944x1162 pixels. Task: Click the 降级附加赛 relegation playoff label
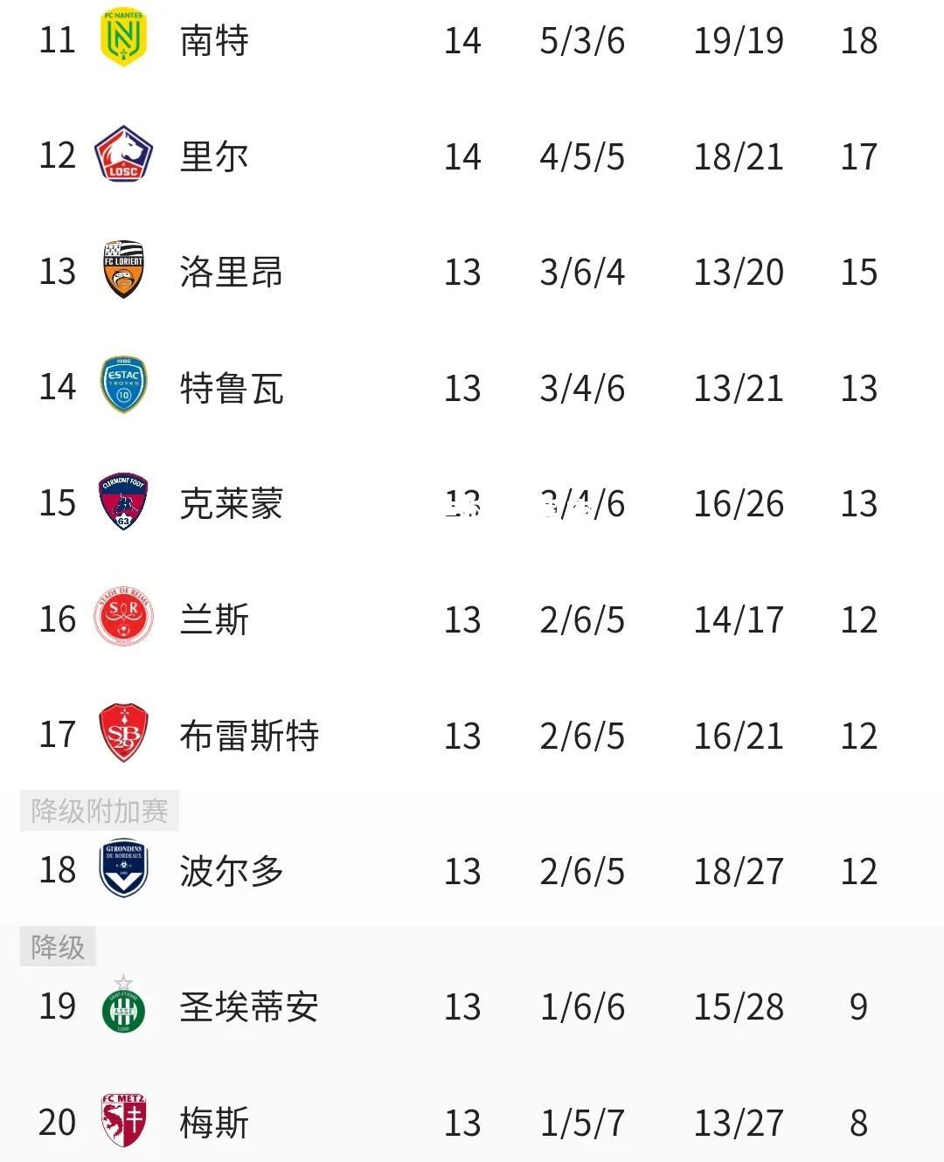[100, 811]
